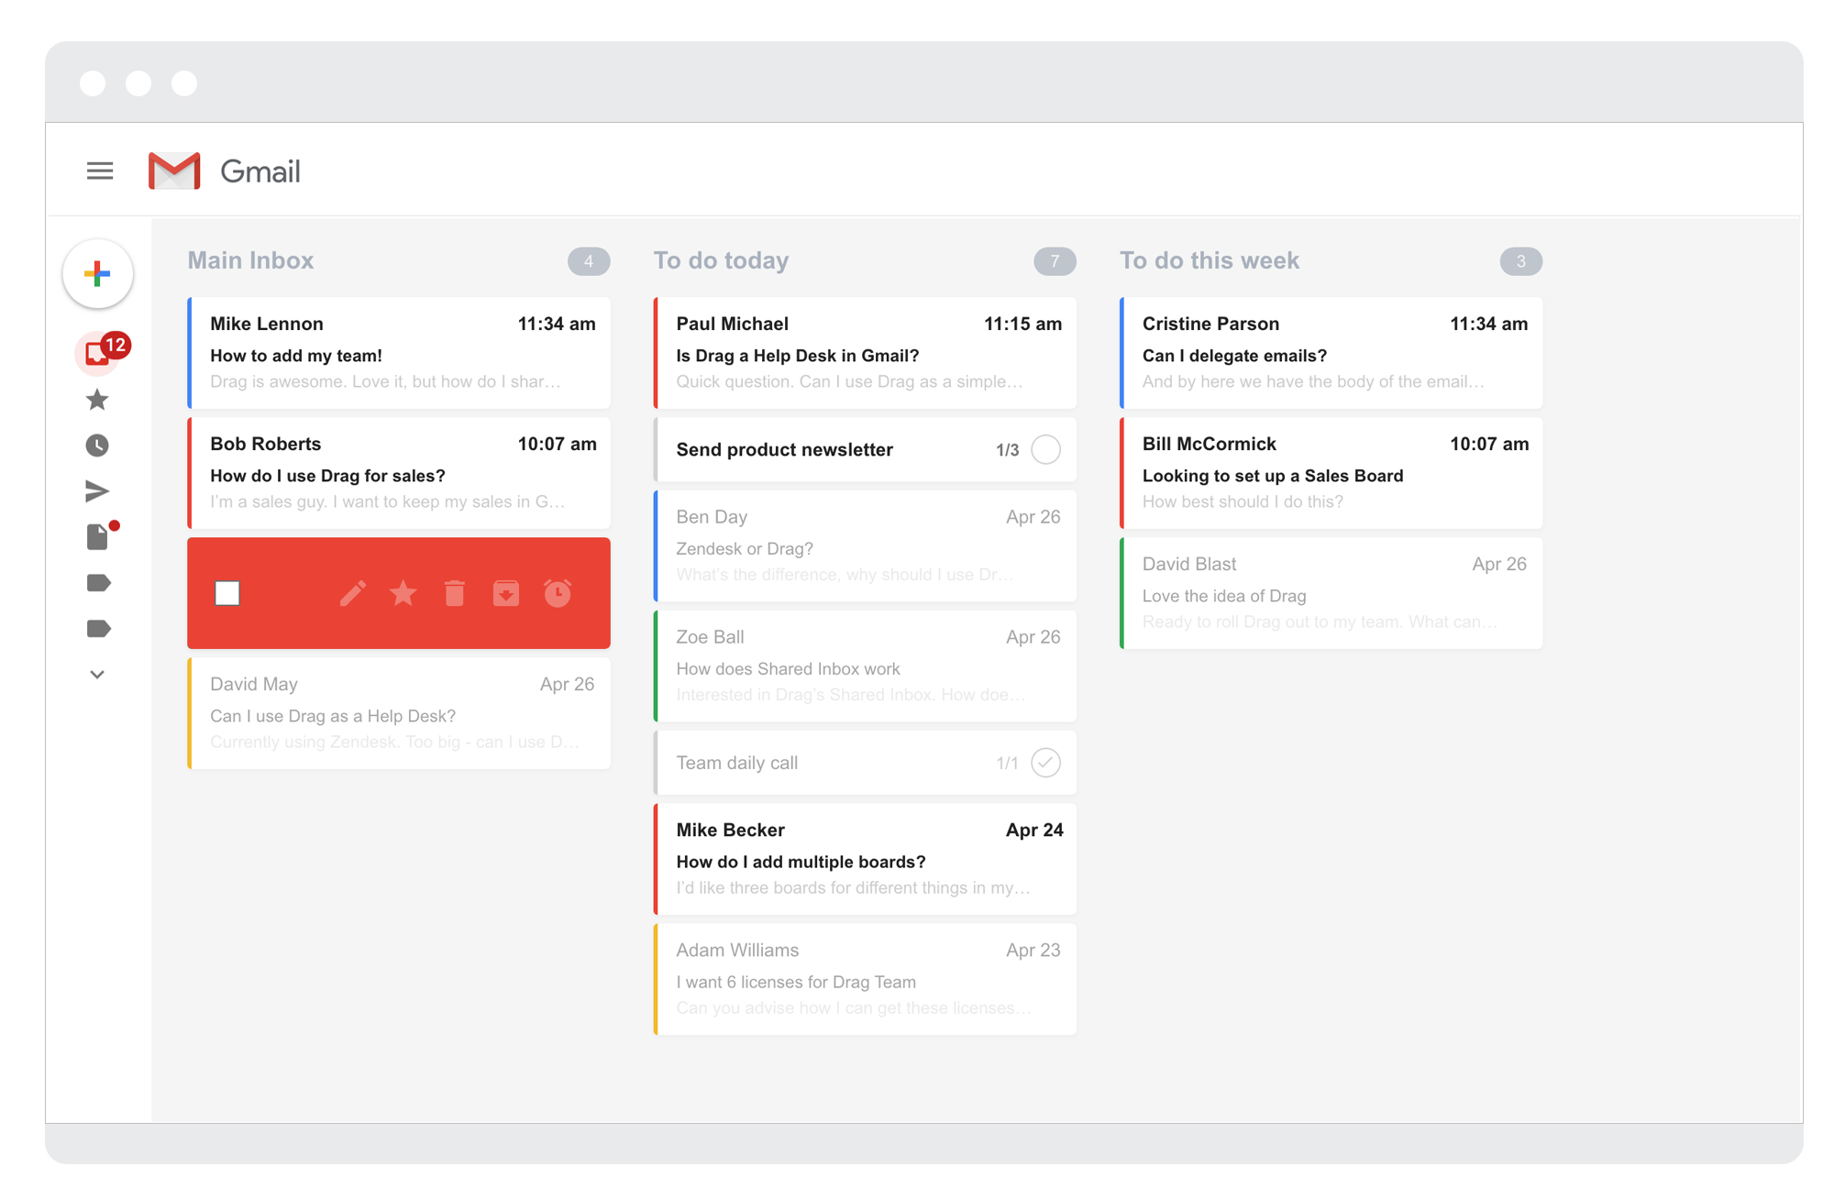This screenshot has width=1834, height=1199.
Task: Click the Apr 24 date on Mike Becker's email
Action: 1034,830
